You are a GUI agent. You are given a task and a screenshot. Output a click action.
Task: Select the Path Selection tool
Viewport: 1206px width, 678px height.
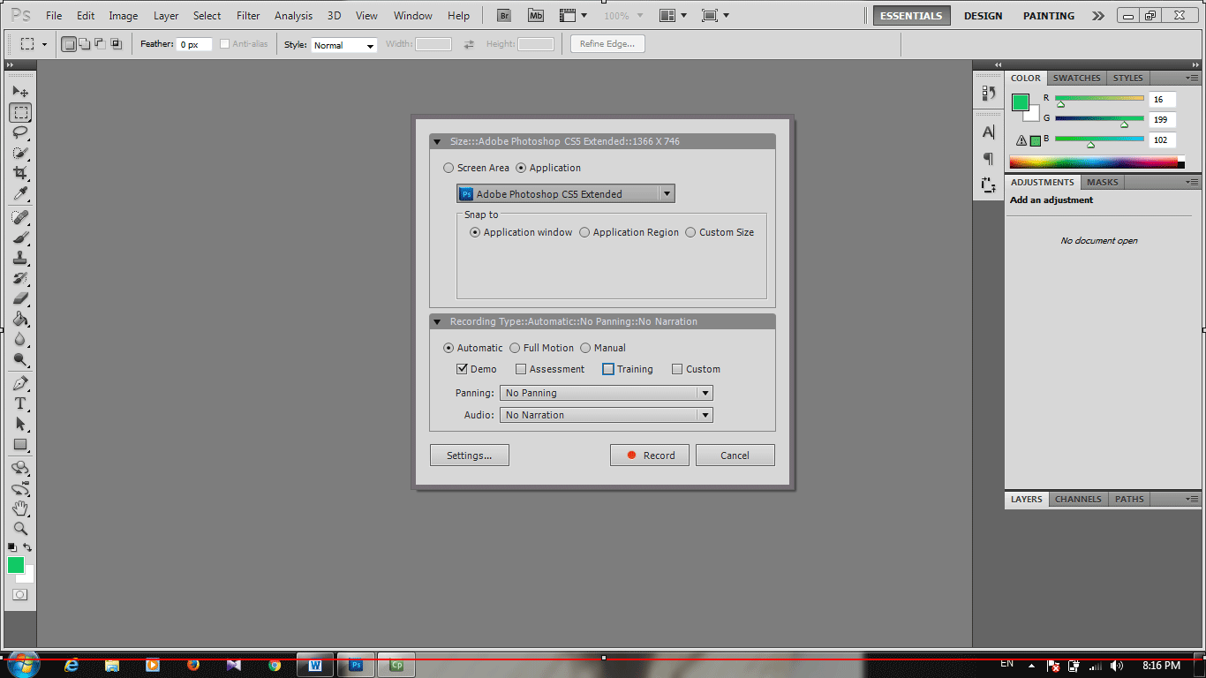(20, 424)
